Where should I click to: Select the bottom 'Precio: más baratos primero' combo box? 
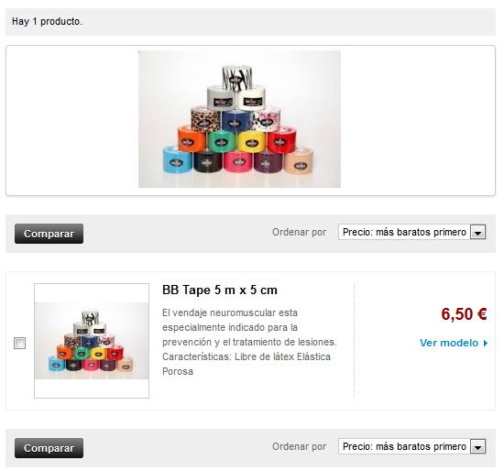point(411,446)
